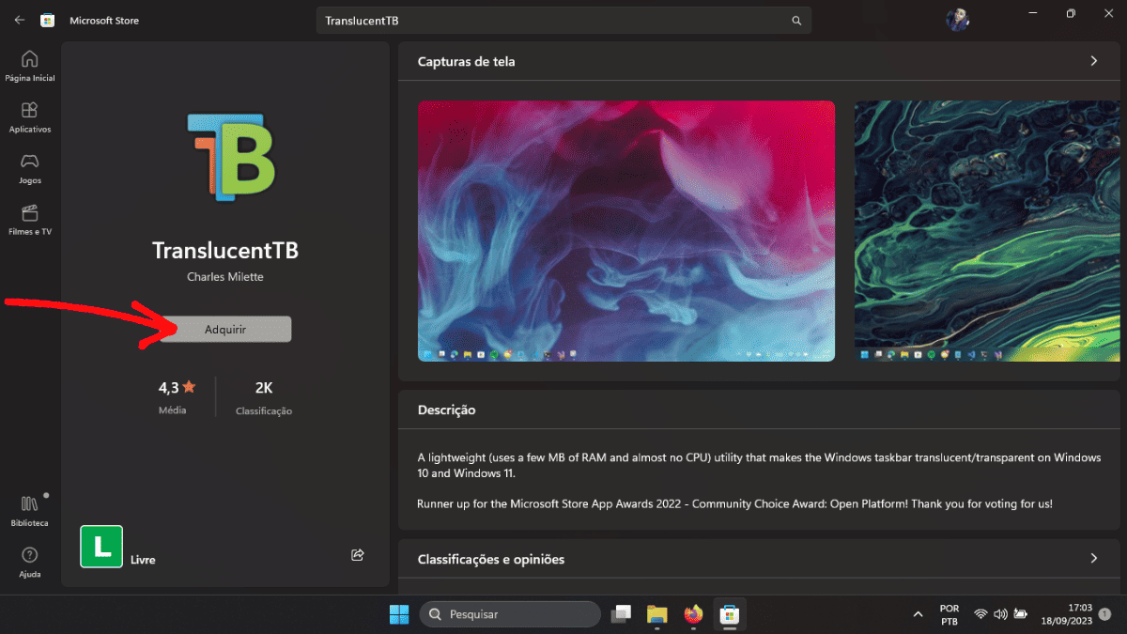Open the user profile avatar
The image size is (1127, 634).
(958, 20)
